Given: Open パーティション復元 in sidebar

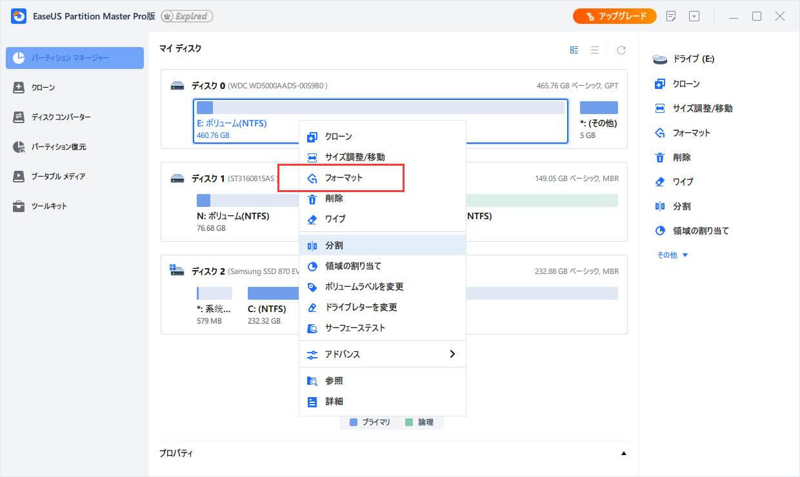Looking at the screenshot, I should (58, 147).
